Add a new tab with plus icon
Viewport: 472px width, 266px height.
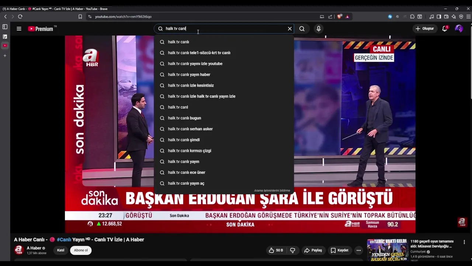[5, 55]
